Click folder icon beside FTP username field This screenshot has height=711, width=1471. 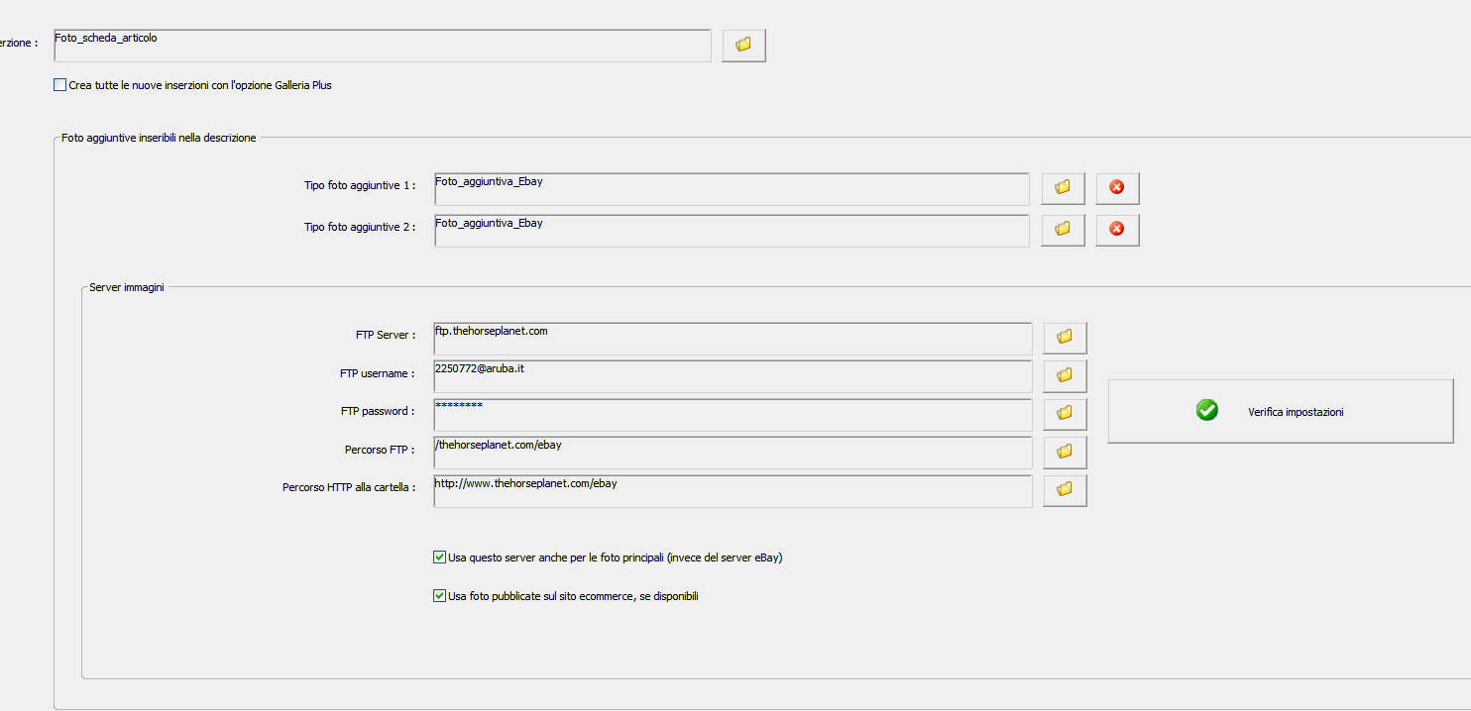(1065, 375)
